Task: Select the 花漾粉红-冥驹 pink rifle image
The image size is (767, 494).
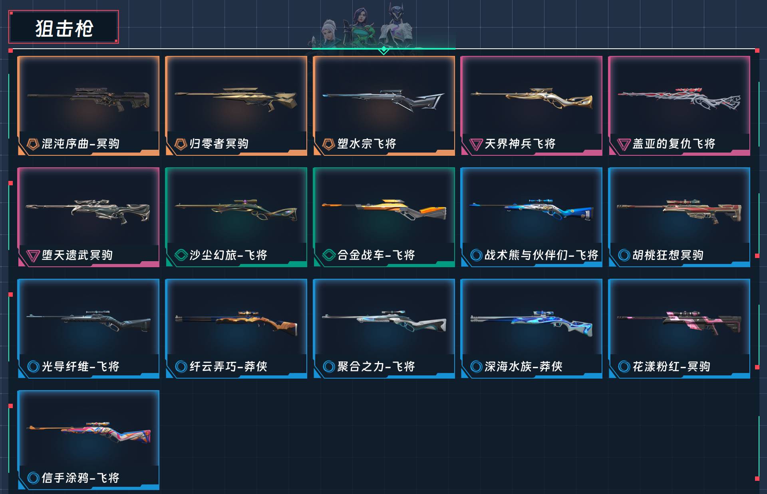Action: 679,322
